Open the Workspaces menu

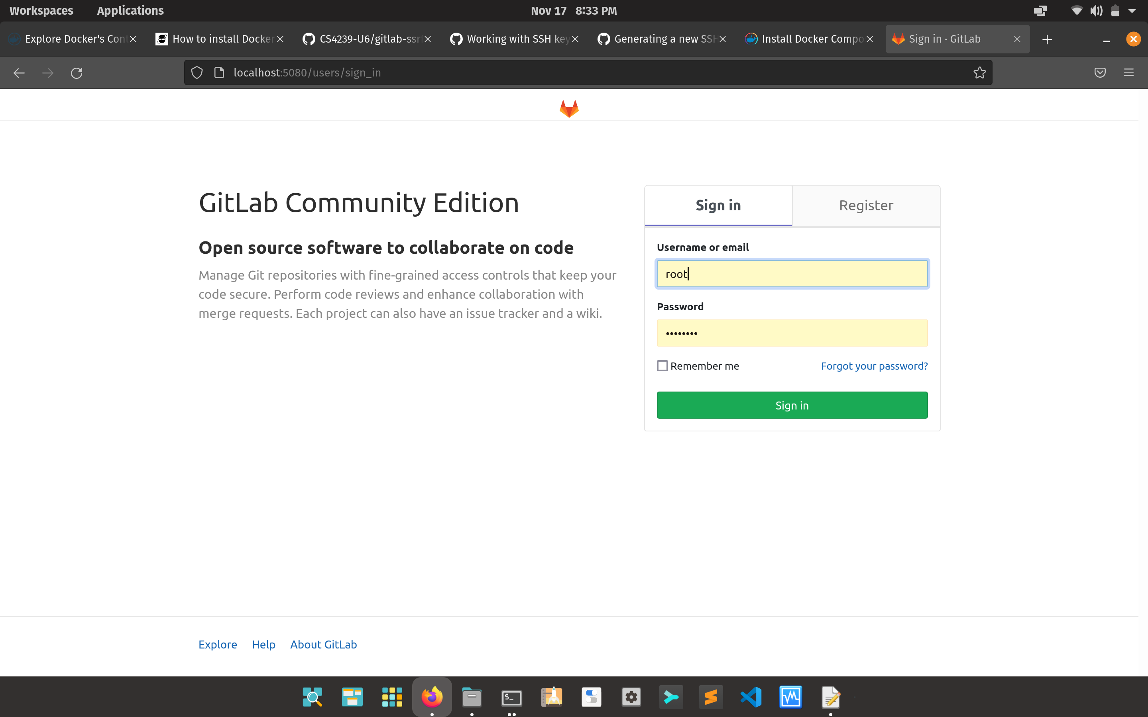point(41,10)
